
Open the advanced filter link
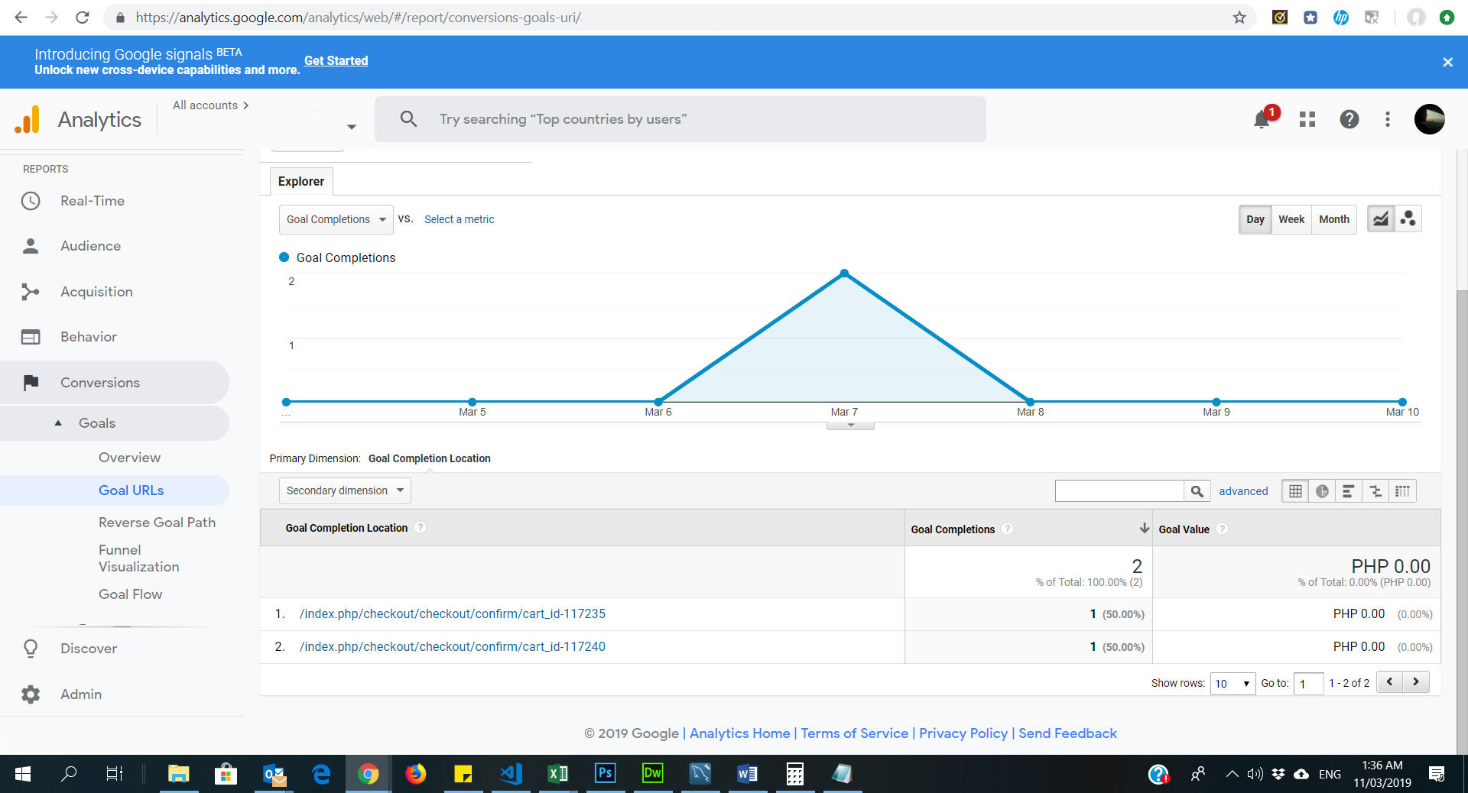pyautogui.click(x=1243, y=491)
